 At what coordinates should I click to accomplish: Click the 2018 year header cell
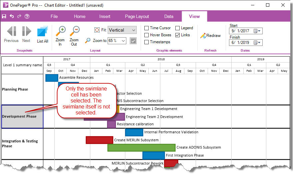point(161,59)
